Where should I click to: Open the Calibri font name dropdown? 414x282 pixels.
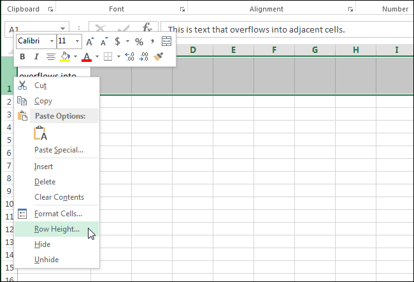tap(50, 41)
